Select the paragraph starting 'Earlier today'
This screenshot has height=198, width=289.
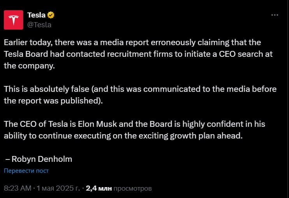point(138,54)
